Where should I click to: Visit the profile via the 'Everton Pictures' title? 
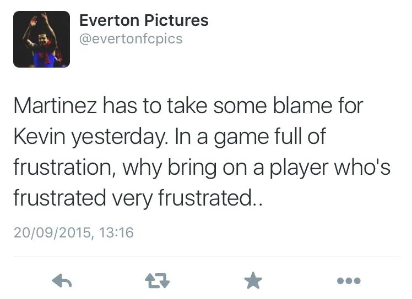(144, 20)
